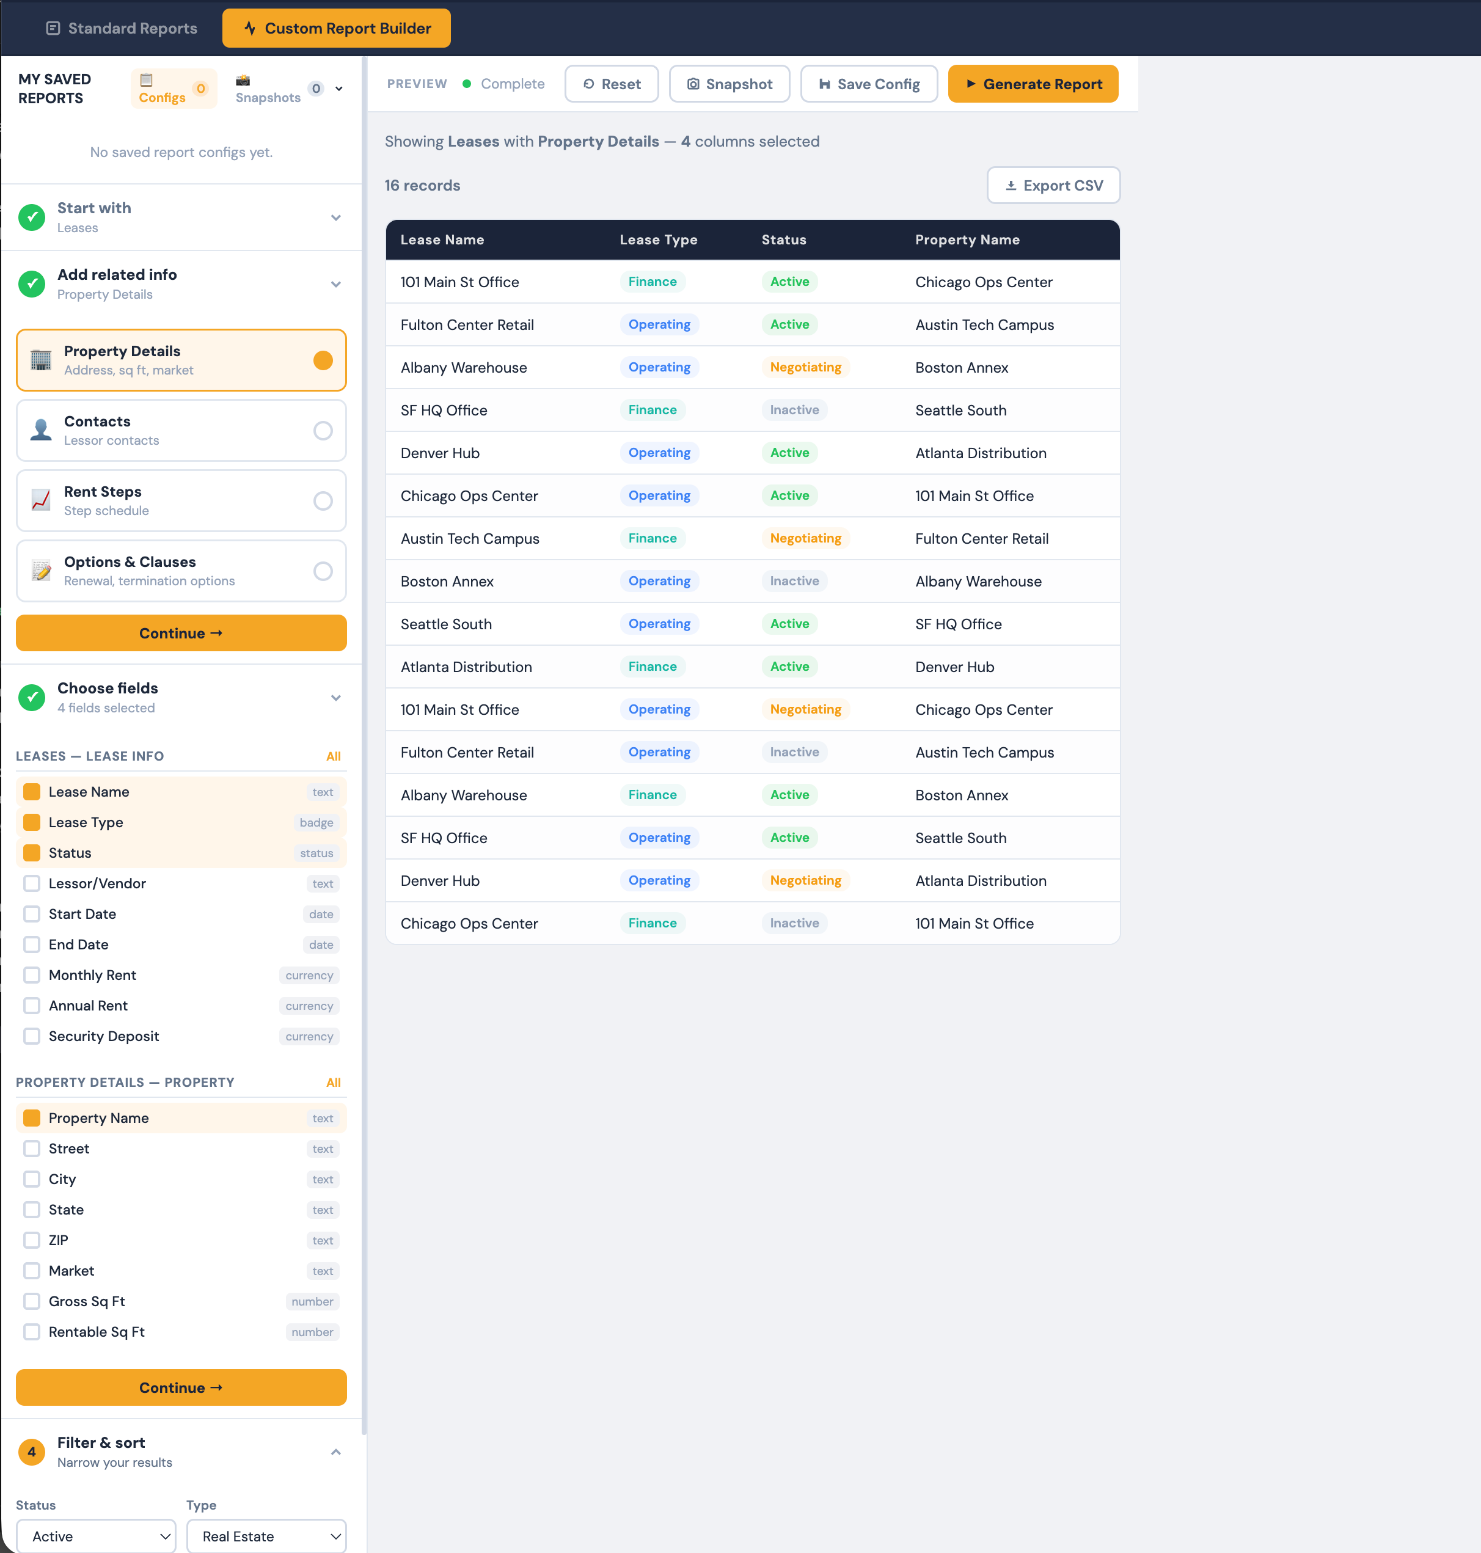Select the Property Details building icon

[x=40, y=360]
